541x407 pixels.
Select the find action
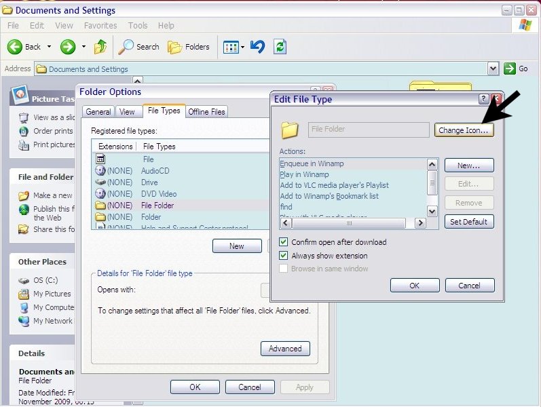click(x=353, y=207)
